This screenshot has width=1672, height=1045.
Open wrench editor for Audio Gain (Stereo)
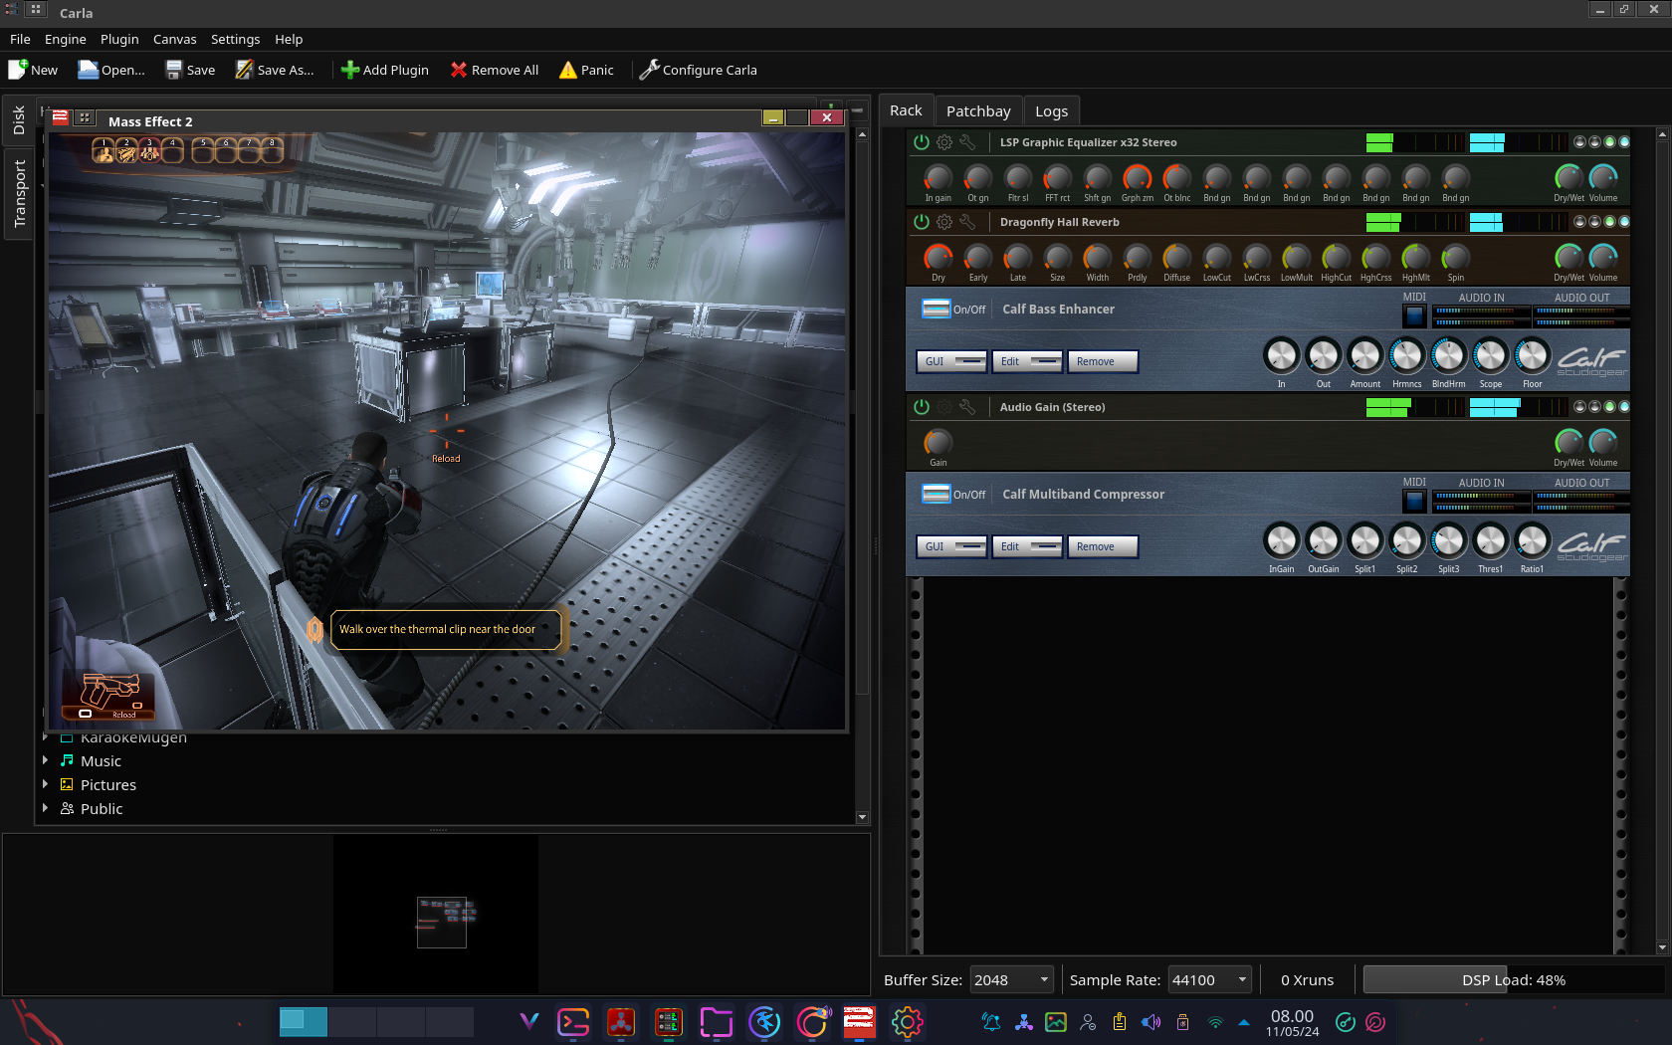pyautogui.click(x=967, y=407)
